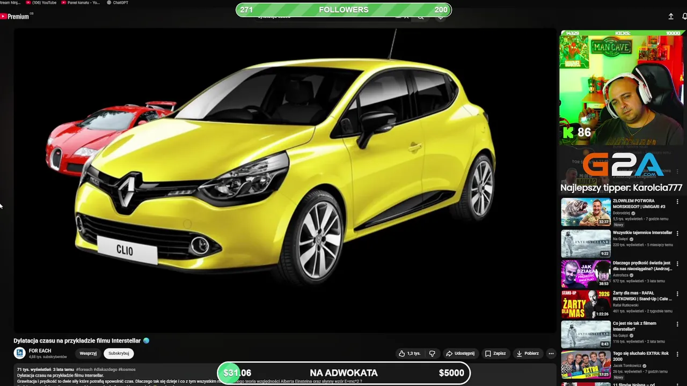The height and width of the screenshot is (386, 687).
Task: Click the YouTube Premium logo
Action: coord(15,17)
